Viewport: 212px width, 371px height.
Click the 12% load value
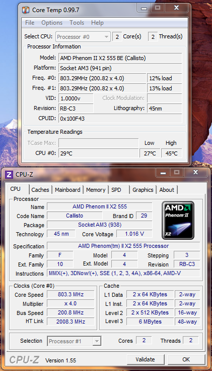click(x=165, y=78)
